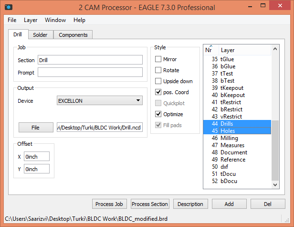Enable the Upside down checkbox
Viewport: 294px width, 227px height.
158,81
